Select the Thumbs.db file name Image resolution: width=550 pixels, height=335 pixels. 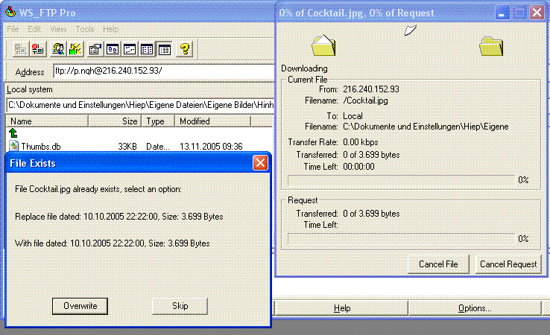pos(41,147)
